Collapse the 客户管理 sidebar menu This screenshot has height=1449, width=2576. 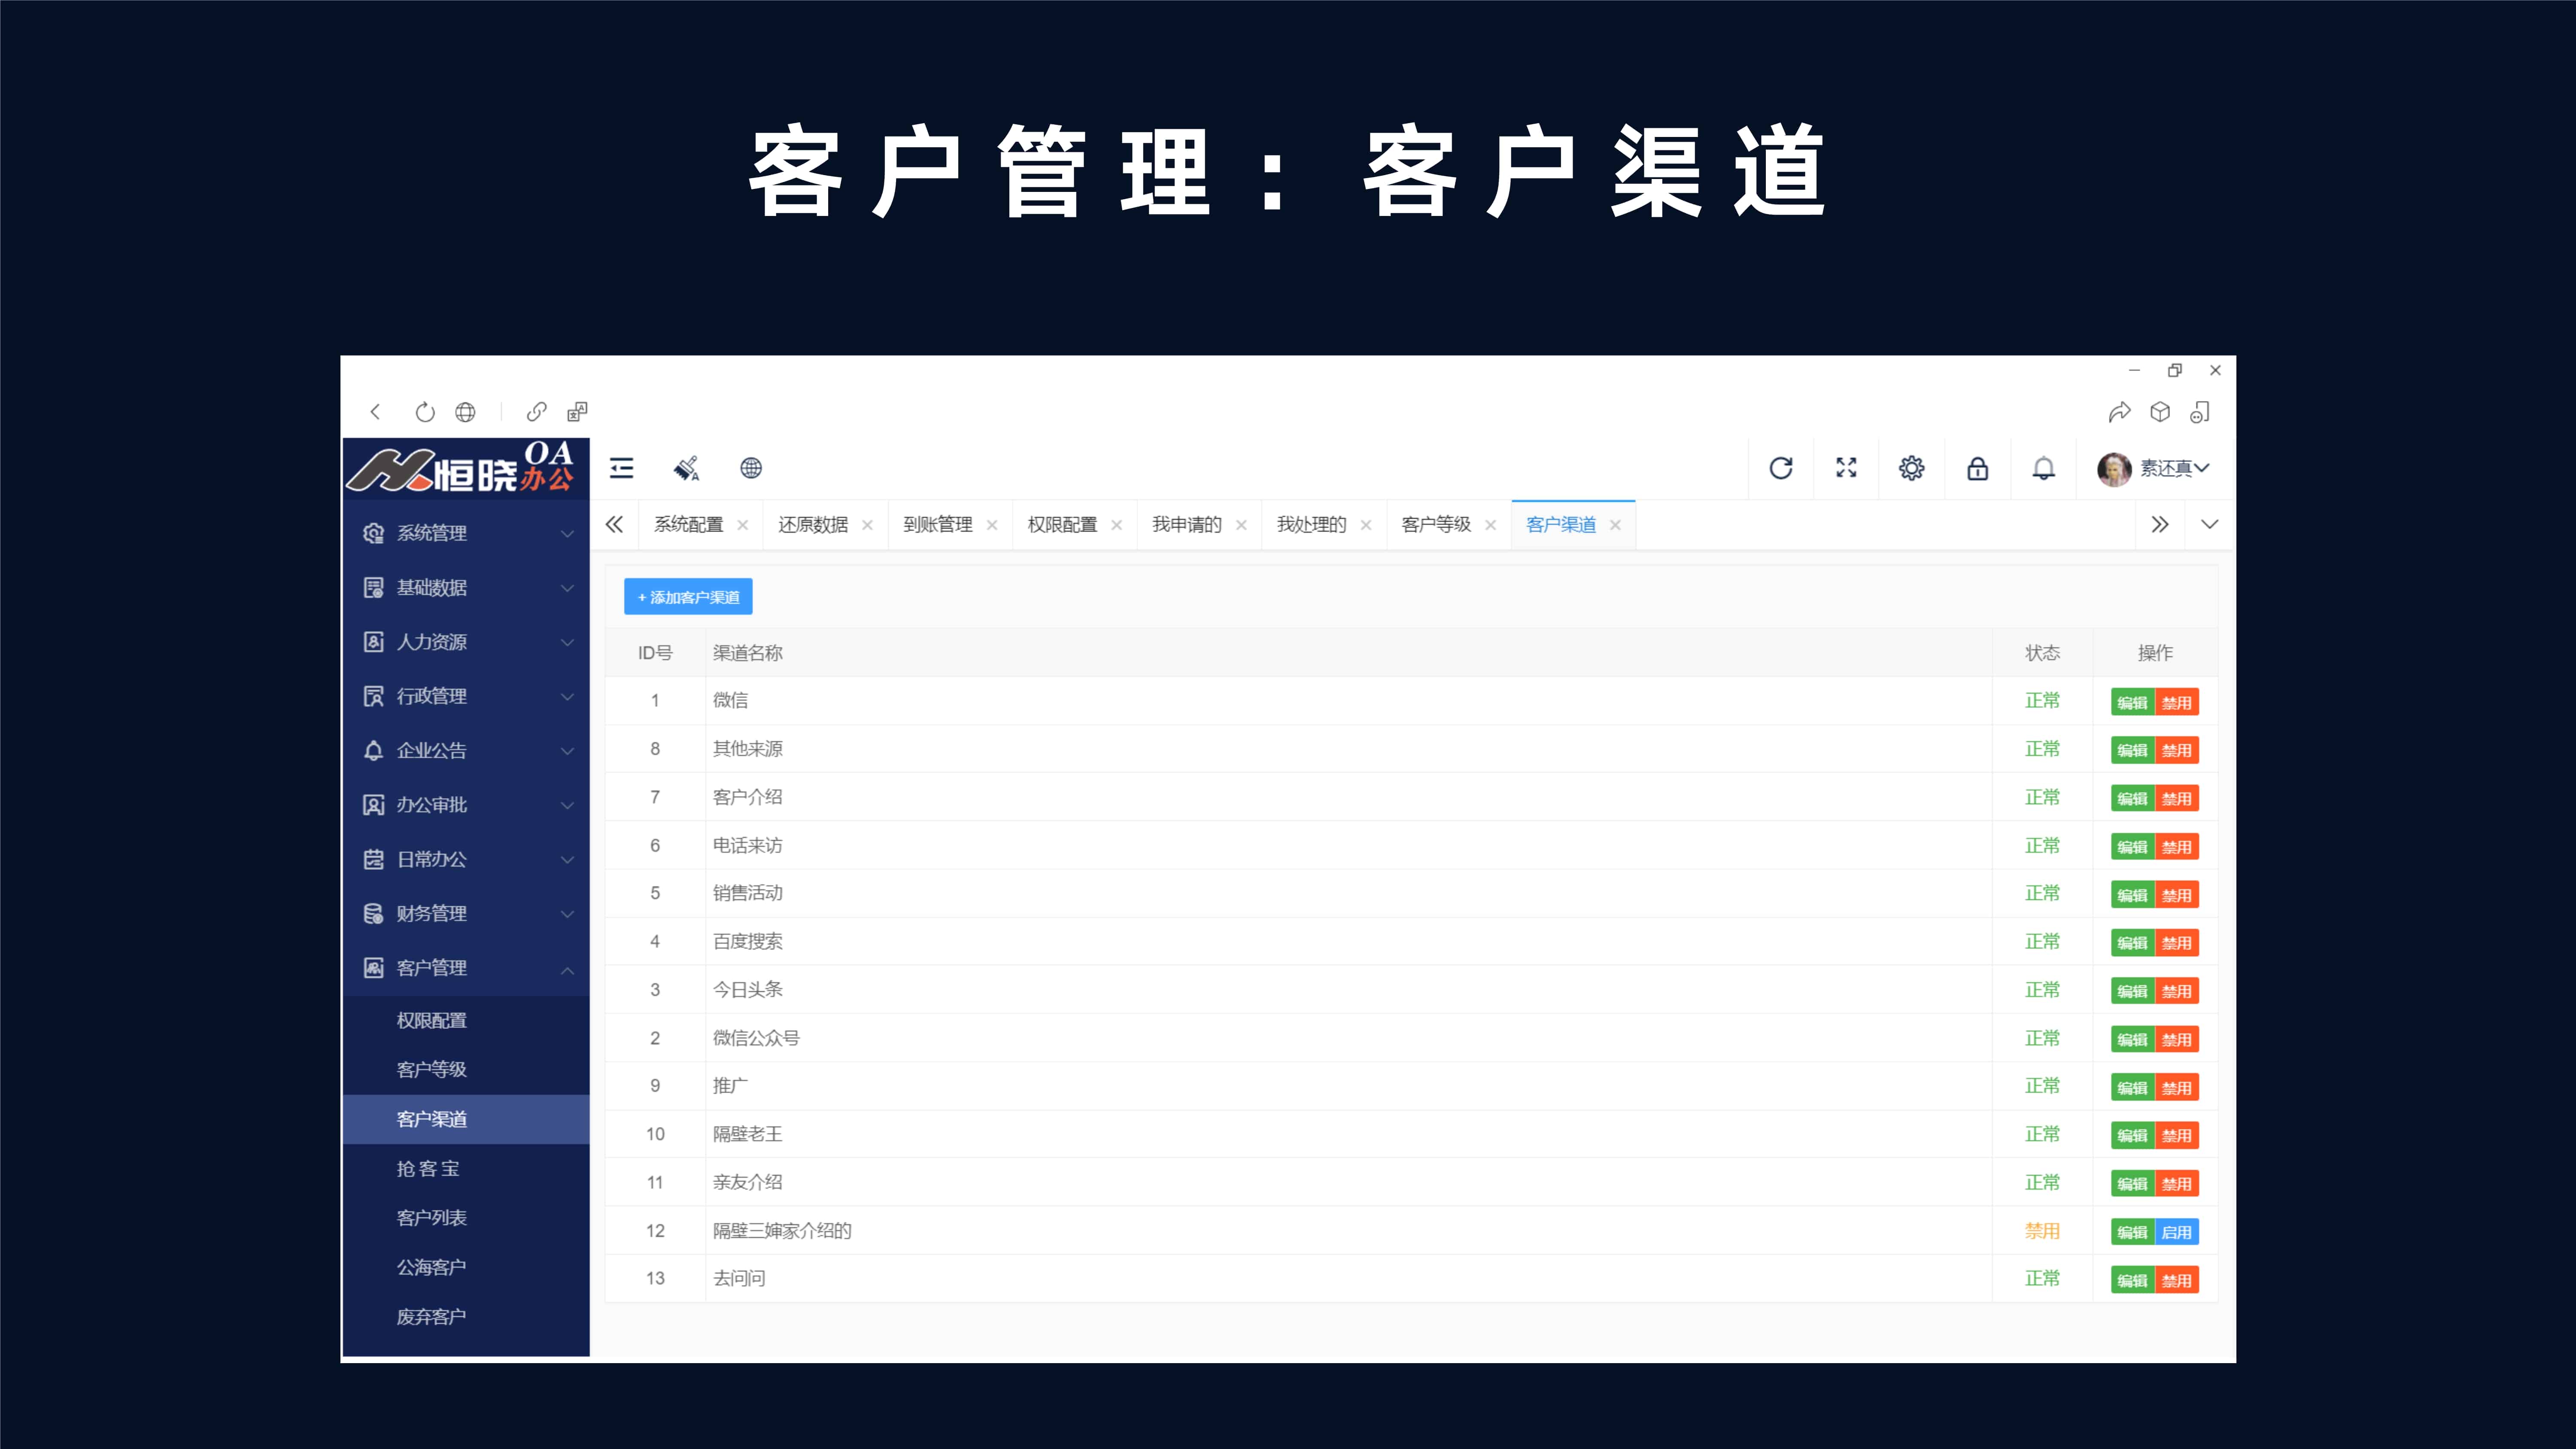466,968
